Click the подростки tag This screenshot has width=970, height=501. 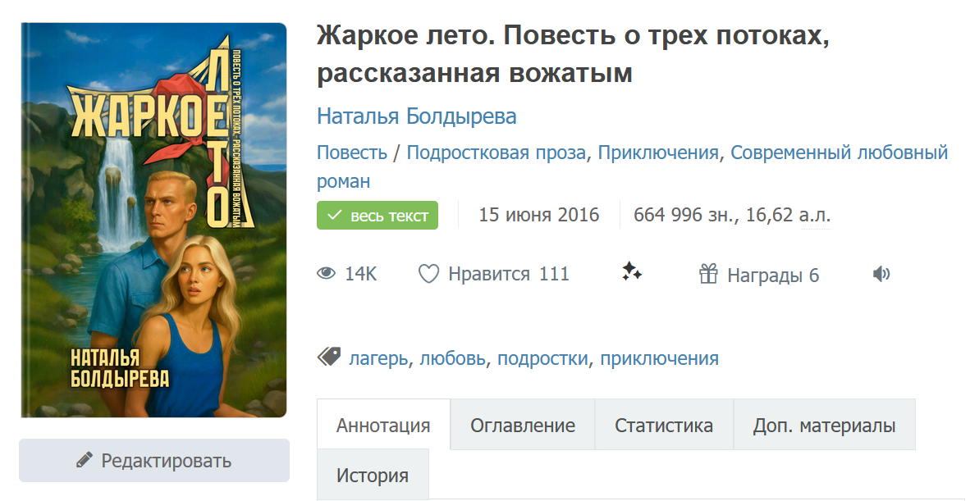click(x=542, y=358)
